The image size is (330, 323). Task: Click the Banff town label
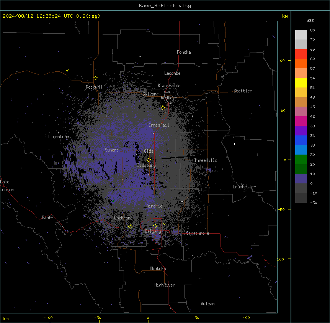click(47, 218)
